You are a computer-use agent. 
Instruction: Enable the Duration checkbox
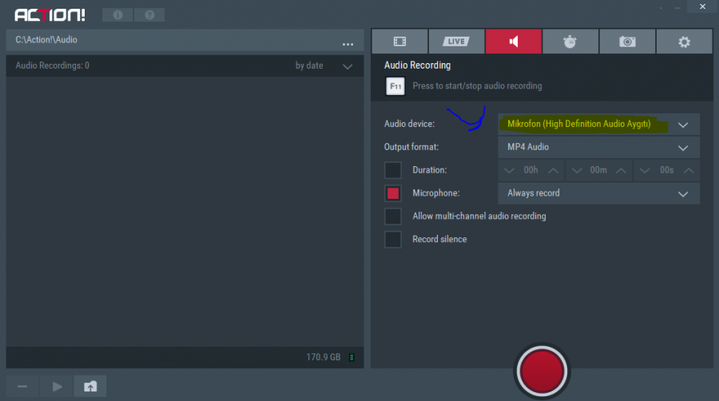393,170
